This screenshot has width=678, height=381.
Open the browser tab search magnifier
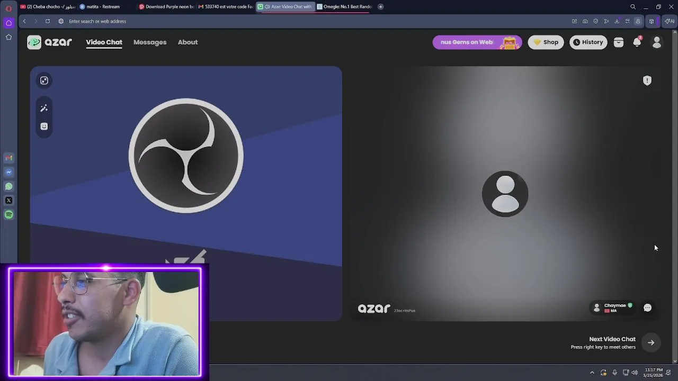633,7
